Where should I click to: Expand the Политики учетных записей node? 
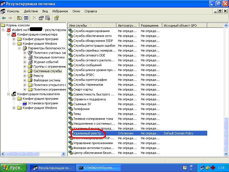pyautogui.click(x=25, y=53)
